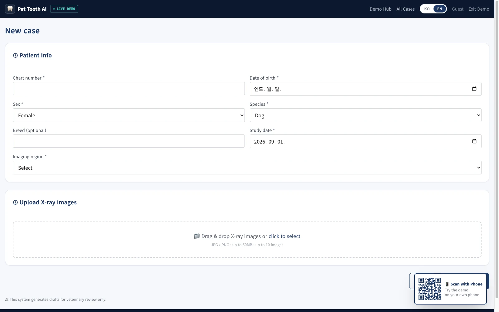The image size is (499, 312).
Task: Open the Study date calendar picker icon
Action: (474, 141)
